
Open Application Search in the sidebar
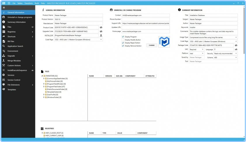(x=18, y=46)
